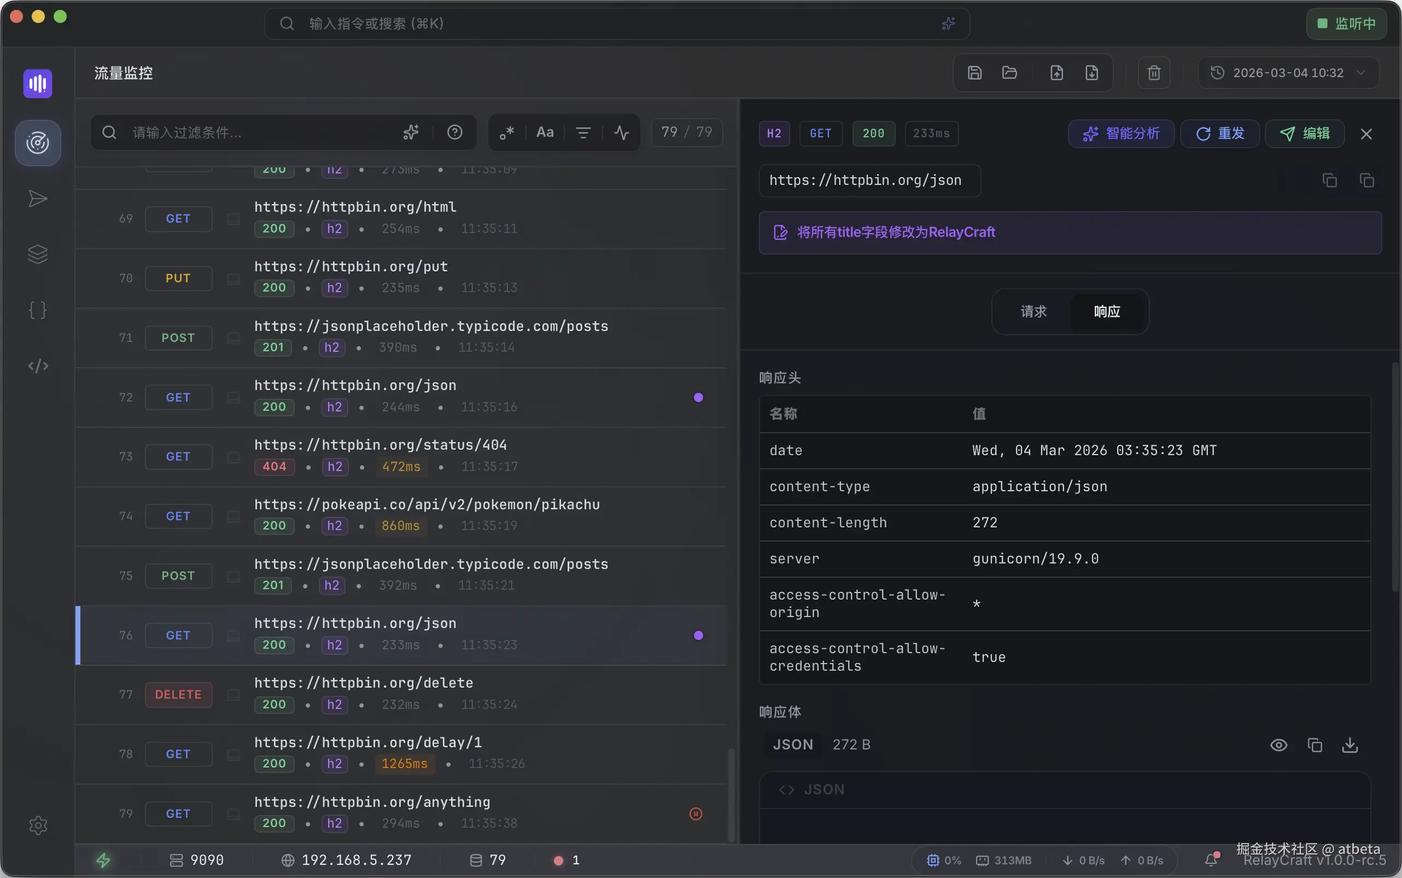Select the send/compose icon in the left sidebar

(38, 199)
